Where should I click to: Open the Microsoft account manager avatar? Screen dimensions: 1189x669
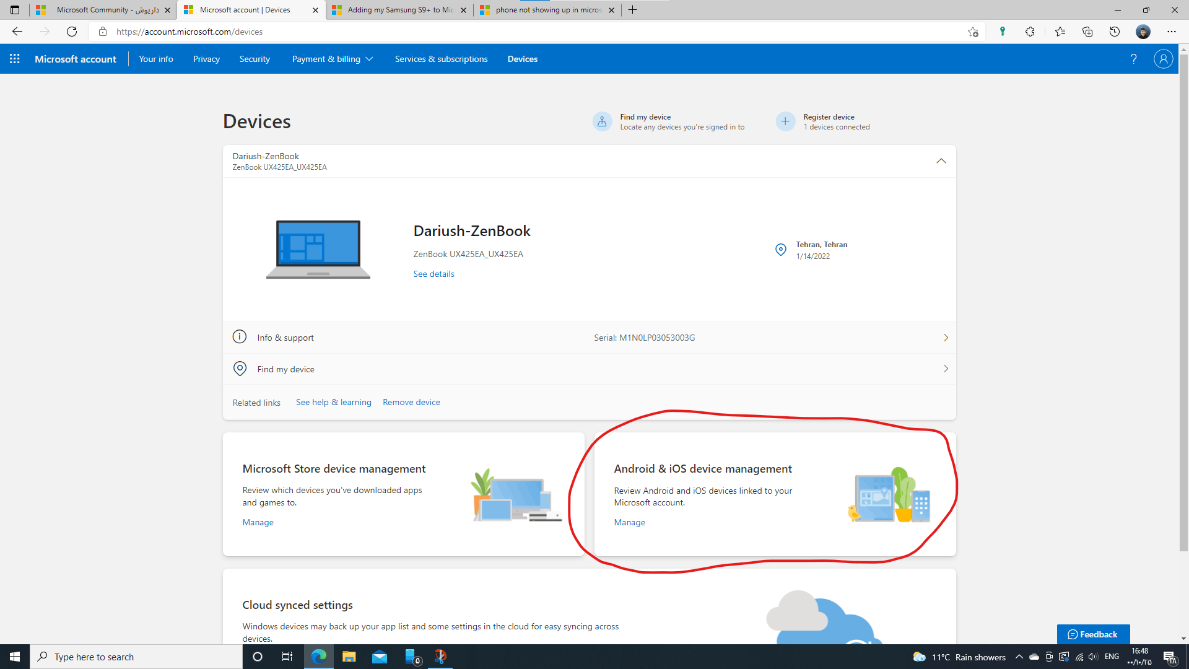point(1164,59)
